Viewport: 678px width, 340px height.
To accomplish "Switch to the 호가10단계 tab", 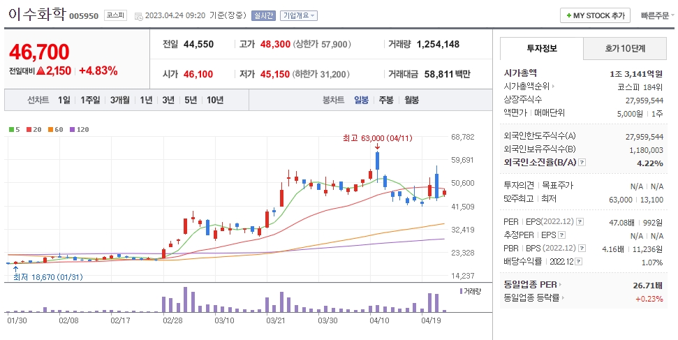I will 625,48.
